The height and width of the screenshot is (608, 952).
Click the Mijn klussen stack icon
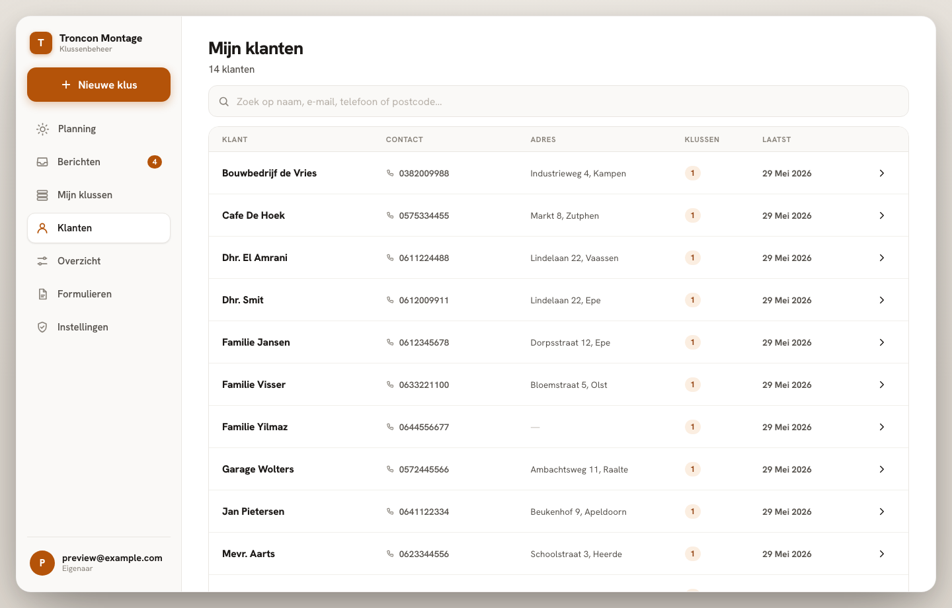tap(42, 195)
